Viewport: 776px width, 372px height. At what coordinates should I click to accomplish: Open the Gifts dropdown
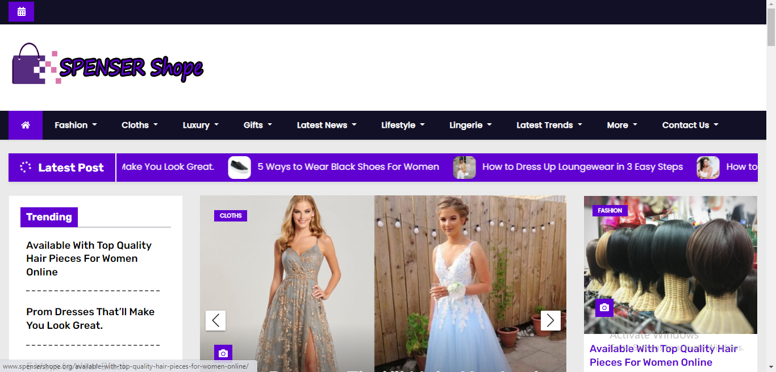258,125
